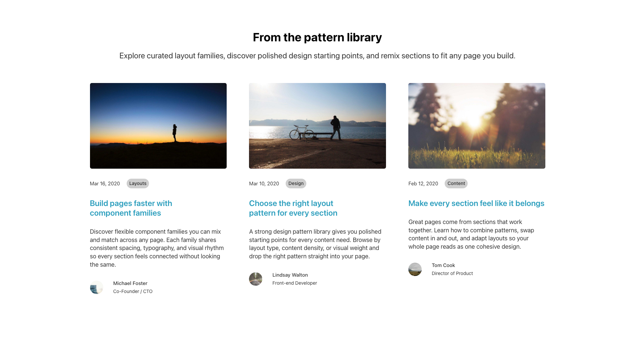Image resolution: width=640 pixels, height=360 pixels.
Task: Click Lindsay Walton's avatar image
Action: 256,279
